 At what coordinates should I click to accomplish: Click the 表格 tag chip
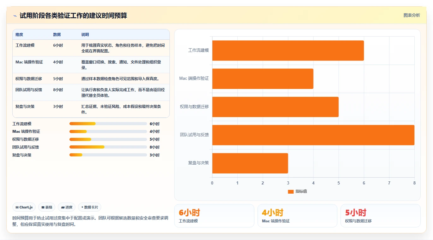47,207
